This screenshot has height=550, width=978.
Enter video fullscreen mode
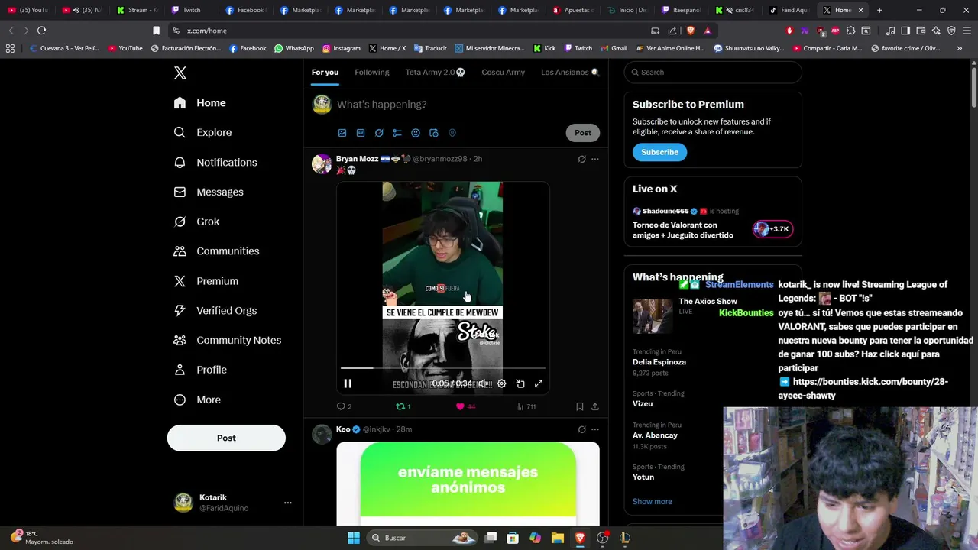click(539, 383)
